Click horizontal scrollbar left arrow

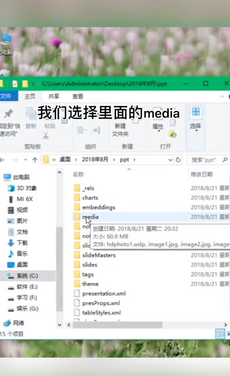[x=69, y=325]
